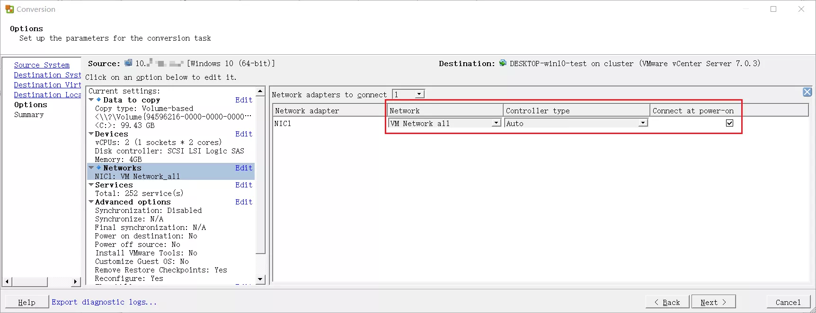
Task: Click the Conversion app icon in title bar
Action: tap(9, 9)
